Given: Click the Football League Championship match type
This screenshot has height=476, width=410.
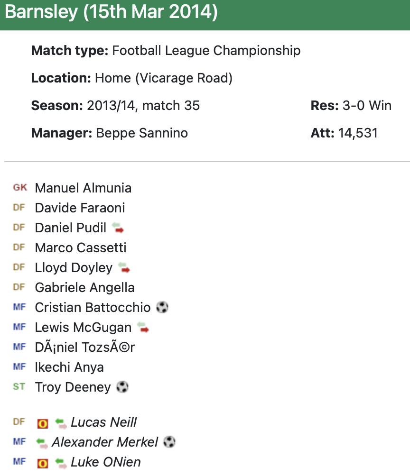Looking at the screenshot, I should coord(206,51).
